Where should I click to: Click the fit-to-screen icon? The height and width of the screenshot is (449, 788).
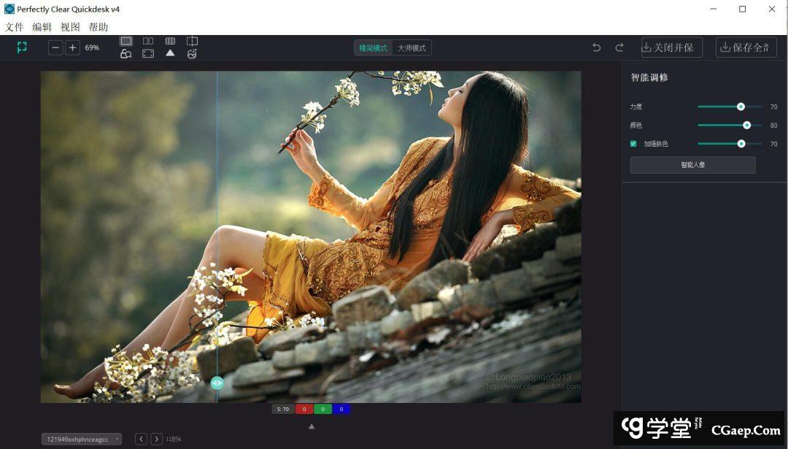click(x=148, y=54)
